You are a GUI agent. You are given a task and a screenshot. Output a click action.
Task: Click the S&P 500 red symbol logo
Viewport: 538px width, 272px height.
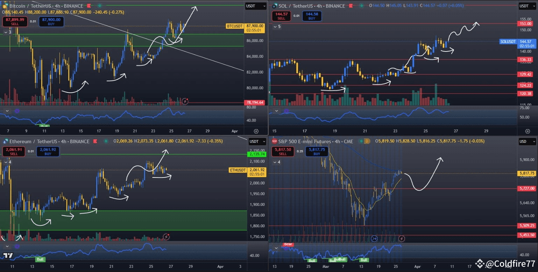pyautogui.click(x=274, y=141)
